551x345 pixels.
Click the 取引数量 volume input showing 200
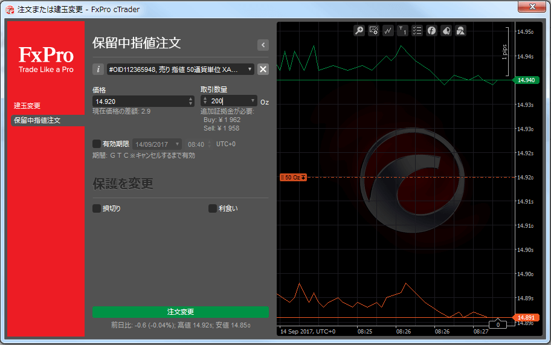click(228, 101)
